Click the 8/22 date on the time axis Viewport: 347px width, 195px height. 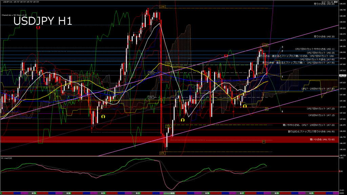(x=138, y=193)
